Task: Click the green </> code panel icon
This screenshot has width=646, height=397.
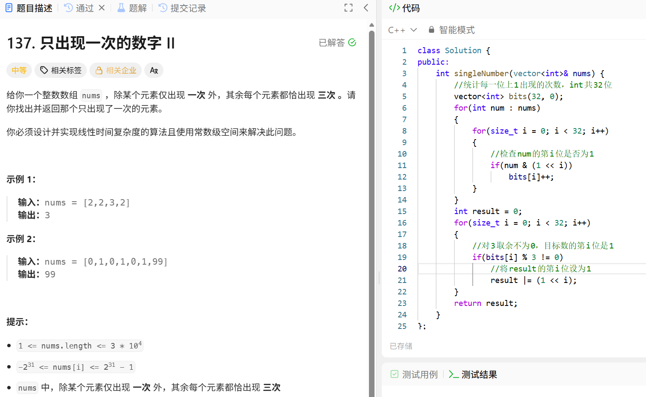Action: [x=394, y=8]
